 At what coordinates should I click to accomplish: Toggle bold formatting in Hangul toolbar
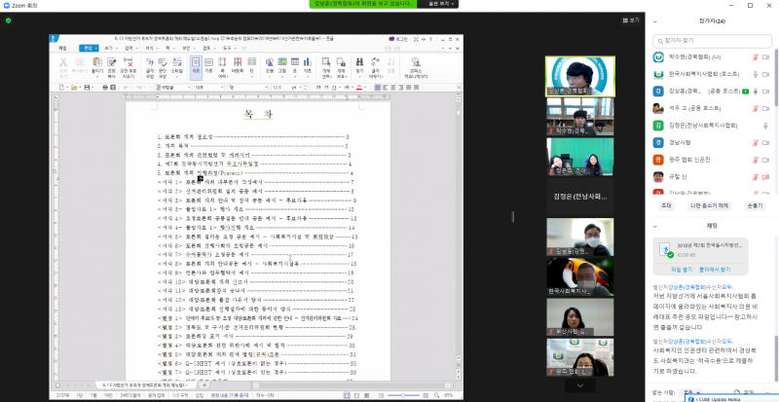pyautogui.click(x=318, y=88)
